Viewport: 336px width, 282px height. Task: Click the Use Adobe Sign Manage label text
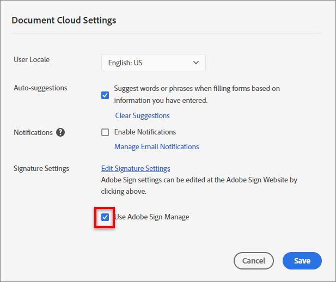(152, 217)
